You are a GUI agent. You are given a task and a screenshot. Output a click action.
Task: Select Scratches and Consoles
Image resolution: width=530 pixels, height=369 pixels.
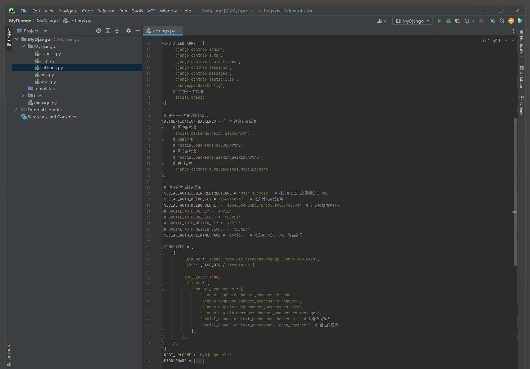coord(52,117)
